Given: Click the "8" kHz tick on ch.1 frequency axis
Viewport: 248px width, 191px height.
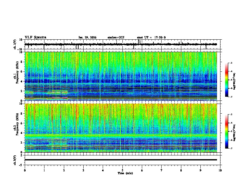Looking at the screenshot, I should point(22,62).
